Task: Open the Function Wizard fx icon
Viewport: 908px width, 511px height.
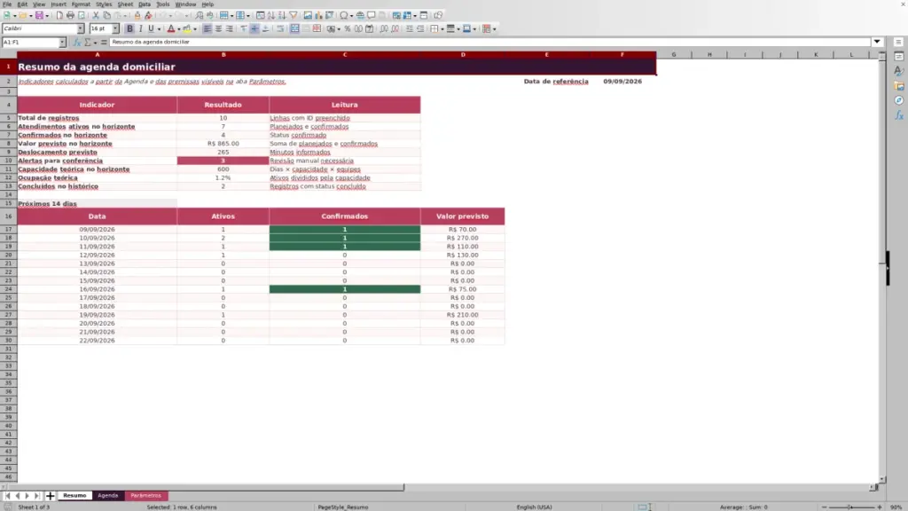Action: (76, 43)
